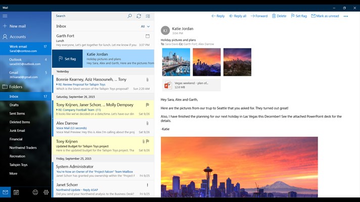Image resolution: width=360 pixels, height=202 pixels.
Task: Select the Outlook account
Action: (26, 62)
